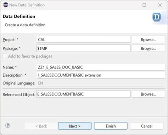This screenshot has height=135, width=168.
Task: Focus the Package field containing $TMP
Action: [x=83, y=48]
